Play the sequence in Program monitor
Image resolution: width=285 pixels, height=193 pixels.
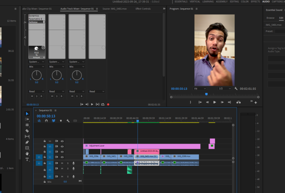(215, 102)
